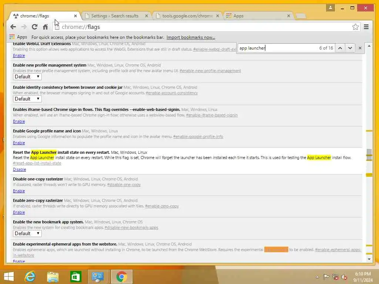Click the find box containing app launcher

(278, 48)
